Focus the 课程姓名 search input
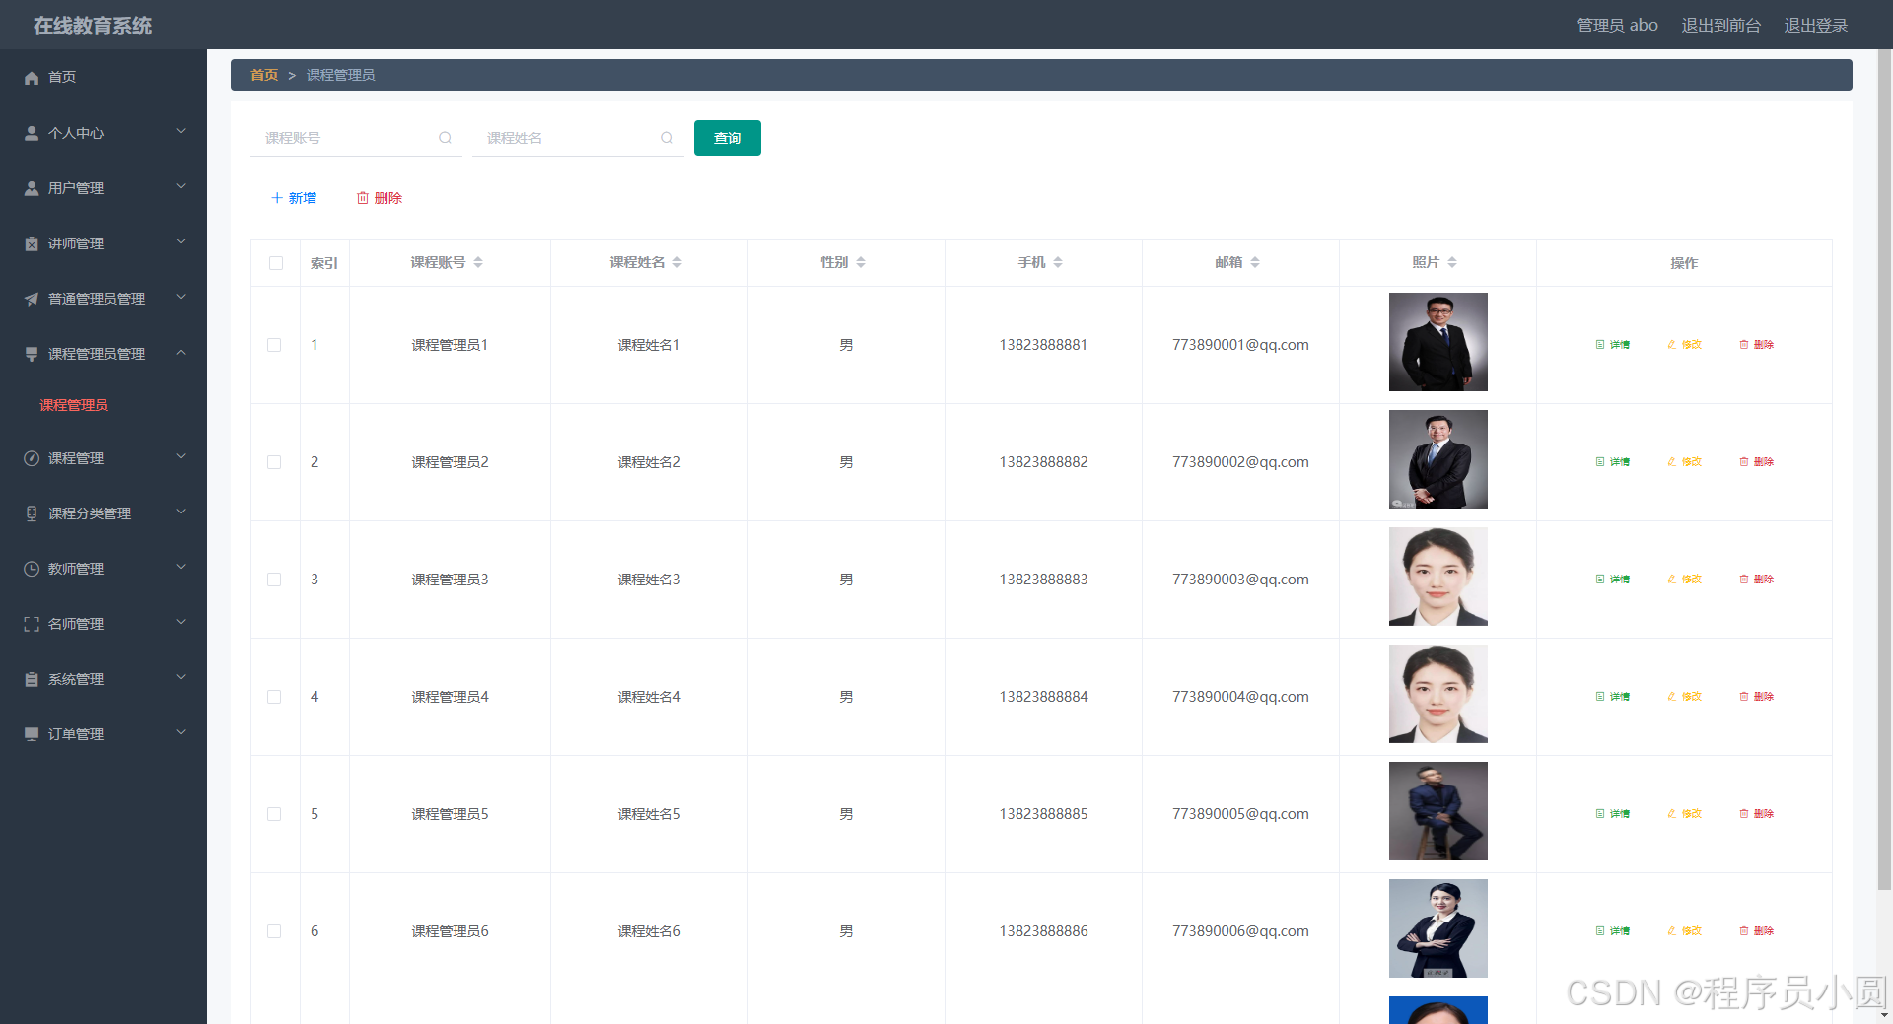Viewport: 1893px width, 1024px height. (578, 138)
